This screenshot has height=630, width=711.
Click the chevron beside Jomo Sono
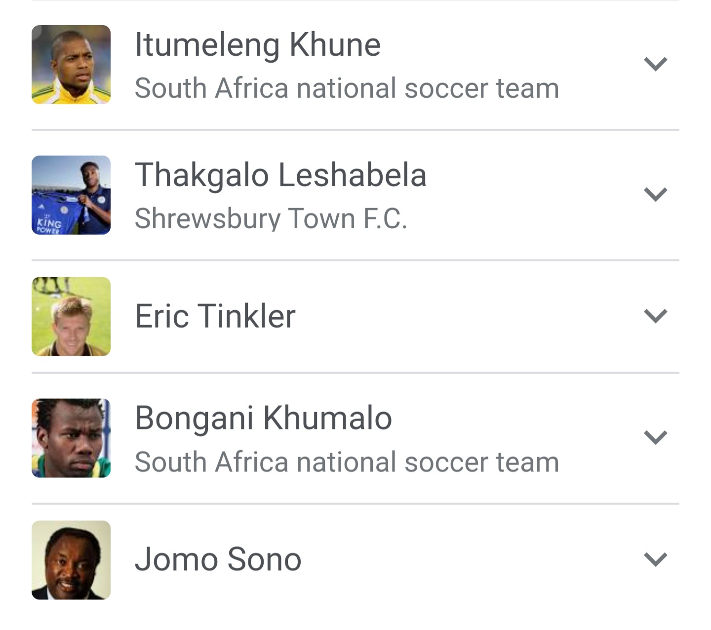655,559
